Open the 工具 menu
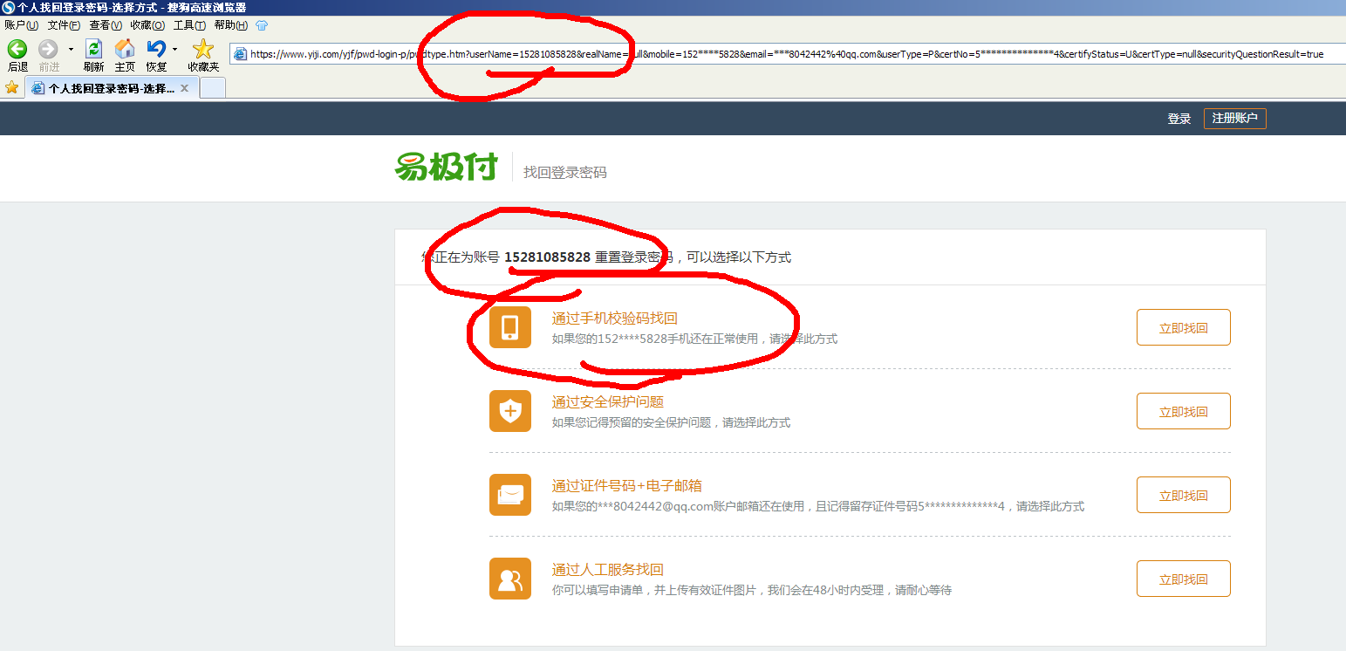The height and width of the screenshot is (651, 1346). [x=189, y=25]
